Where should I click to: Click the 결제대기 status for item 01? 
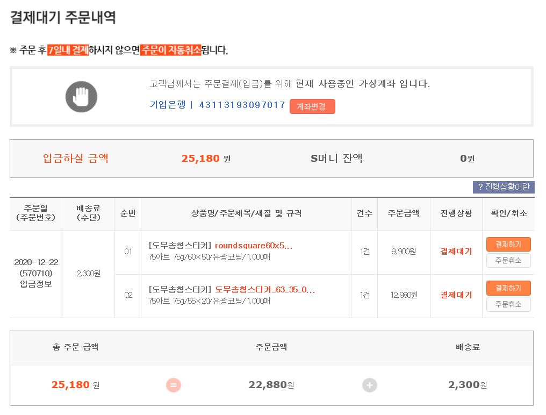pos(456,251)
